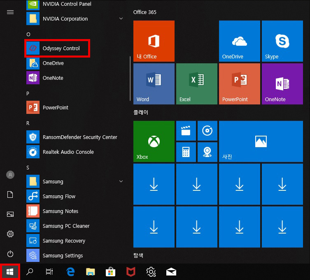Viewport: 310px width, 280px height.
Task: Click the McAfee icon on the taskbar
Action: pos(131,272)
